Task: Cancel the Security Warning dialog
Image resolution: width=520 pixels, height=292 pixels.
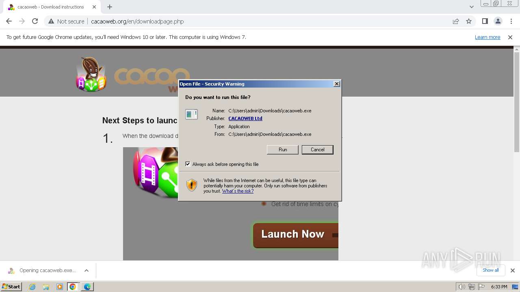Action: (x=317, y=150)
